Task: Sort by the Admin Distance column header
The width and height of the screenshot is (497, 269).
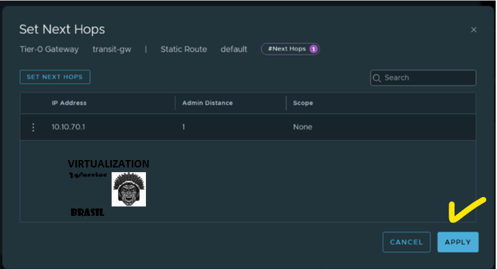Action: click(x=207, y=103)
